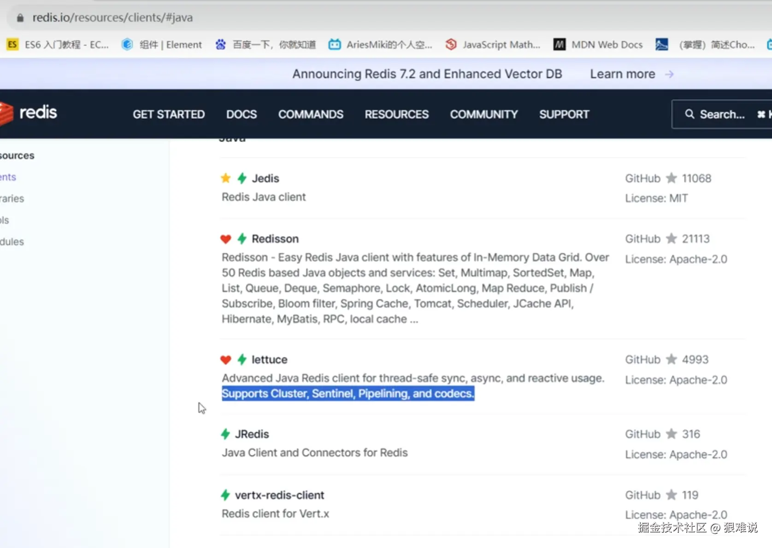Screen dimensions: 772x548
Task: Open the lettuce GitHub link
Action: point(643,359)
